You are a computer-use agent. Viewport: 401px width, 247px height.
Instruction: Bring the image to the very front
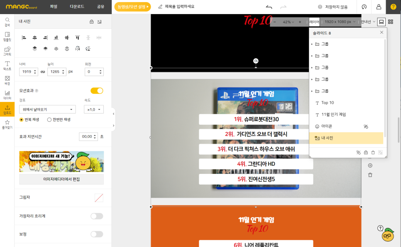pos(34,48)
